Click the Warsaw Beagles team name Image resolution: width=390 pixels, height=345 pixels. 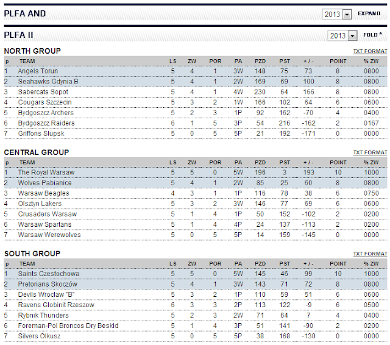pyautogui.click(x=43, y=193)
